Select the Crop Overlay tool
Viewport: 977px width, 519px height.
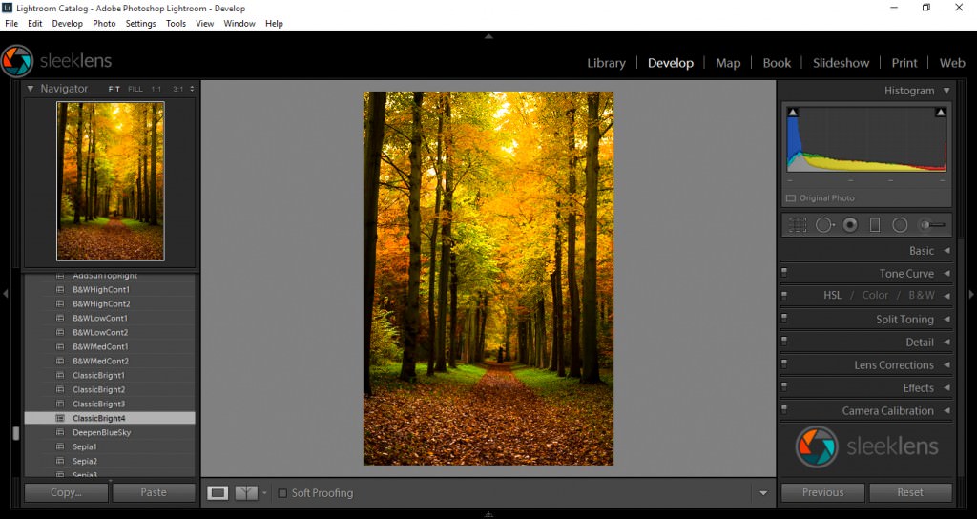coord(798,225)
